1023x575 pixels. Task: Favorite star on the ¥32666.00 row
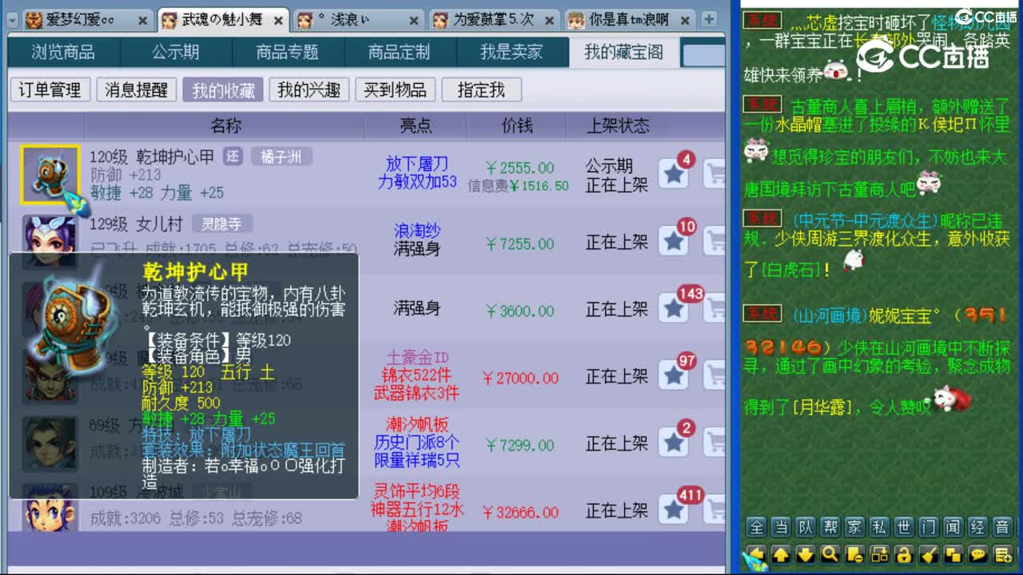[x=674, y=510]
